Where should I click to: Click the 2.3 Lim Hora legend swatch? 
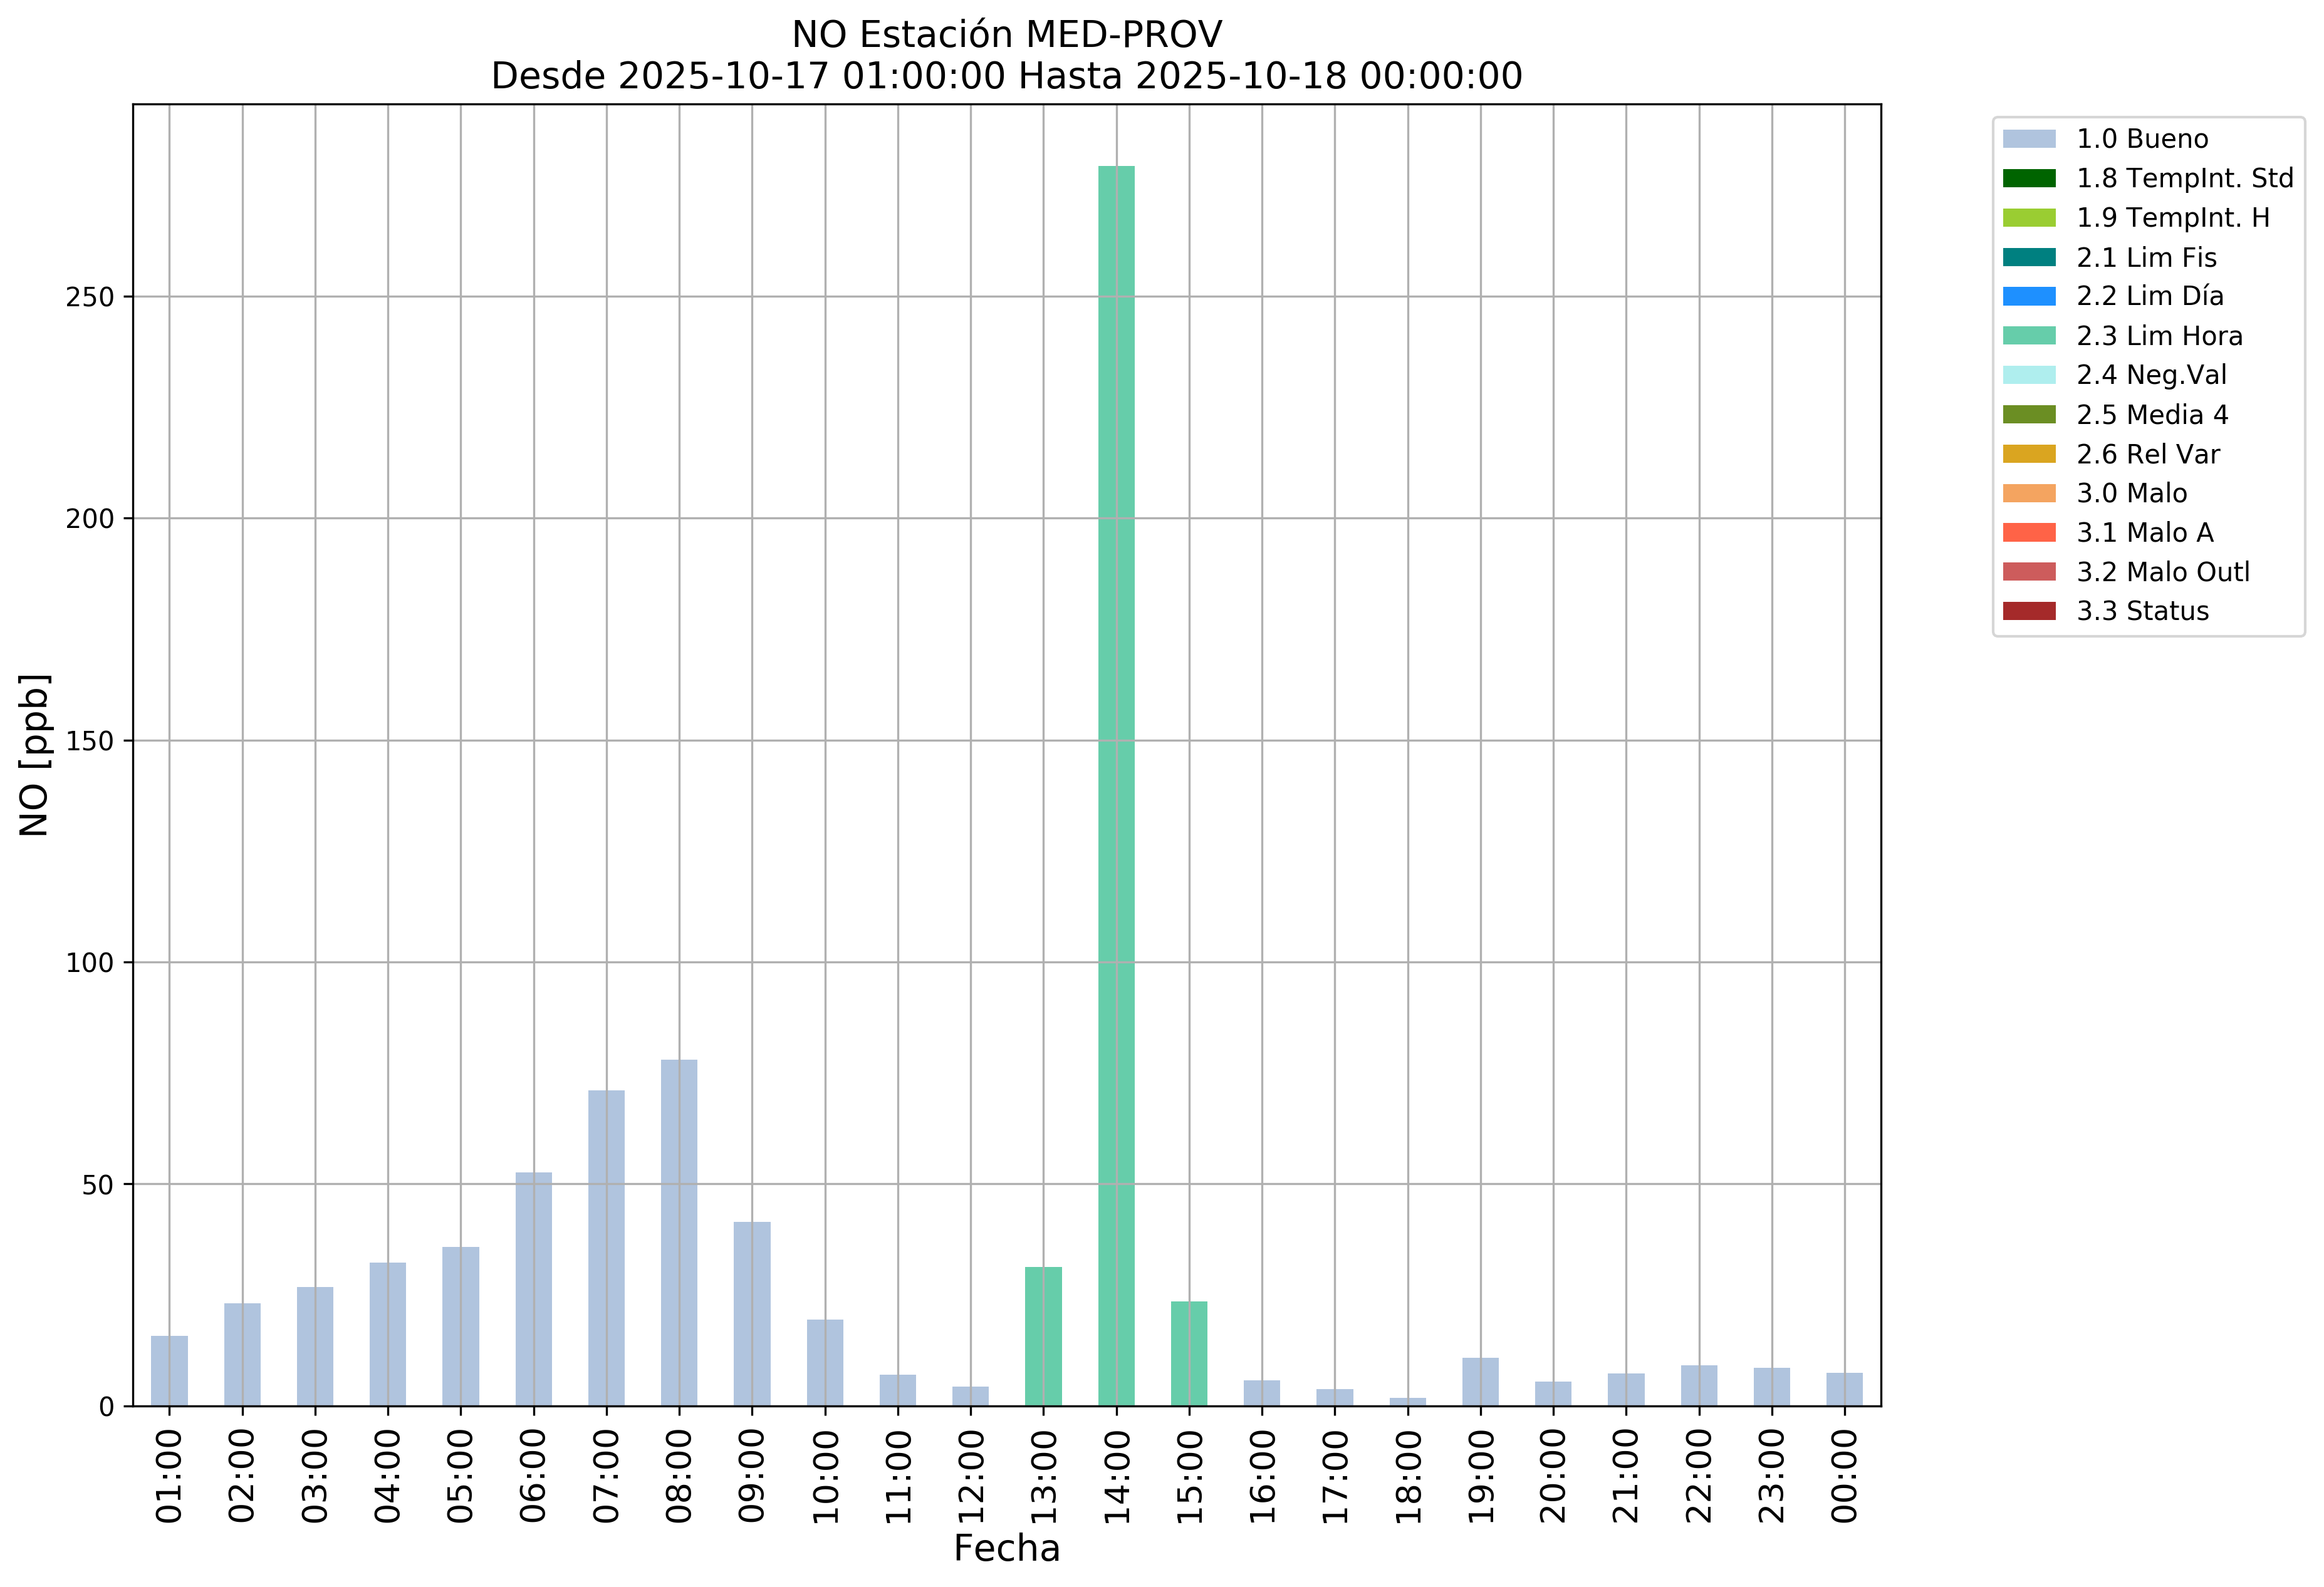pos(2029,336)
